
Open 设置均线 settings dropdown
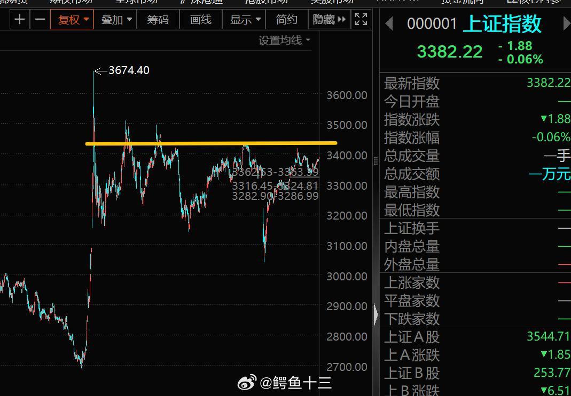[284, 41]
